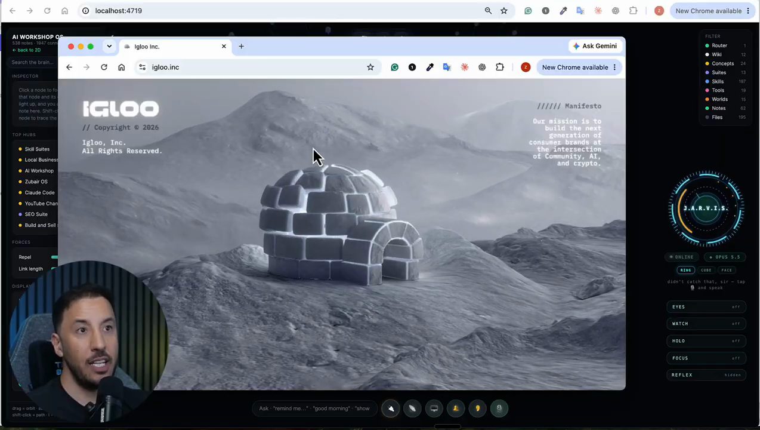Bookmark localhost page with star icon

pos(504,11)
